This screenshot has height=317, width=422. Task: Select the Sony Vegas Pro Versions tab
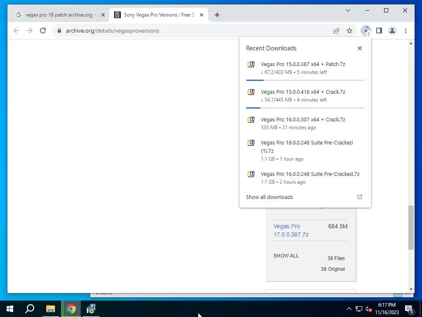159,15
